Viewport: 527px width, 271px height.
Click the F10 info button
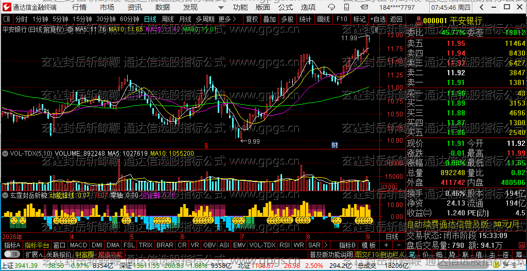(342, 19)
